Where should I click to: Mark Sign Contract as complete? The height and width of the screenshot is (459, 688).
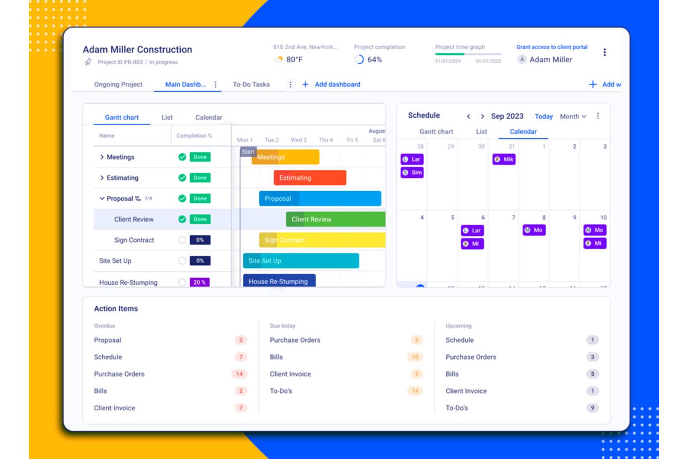pyautogui.click(x=182, y=240)
